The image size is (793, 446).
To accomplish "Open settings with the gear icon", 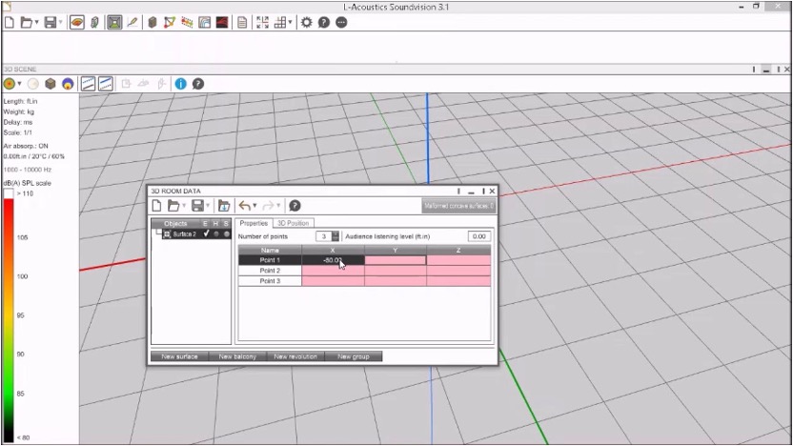I will 307,22.
